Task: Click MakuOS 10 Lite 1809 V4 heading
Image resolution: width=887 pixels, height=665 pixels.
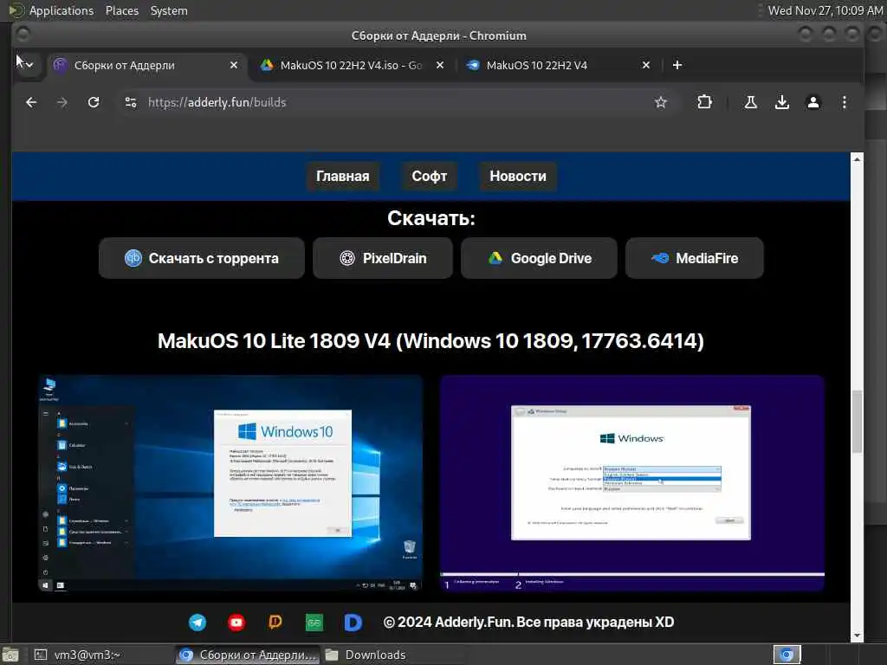Action: tap(431, 341)
